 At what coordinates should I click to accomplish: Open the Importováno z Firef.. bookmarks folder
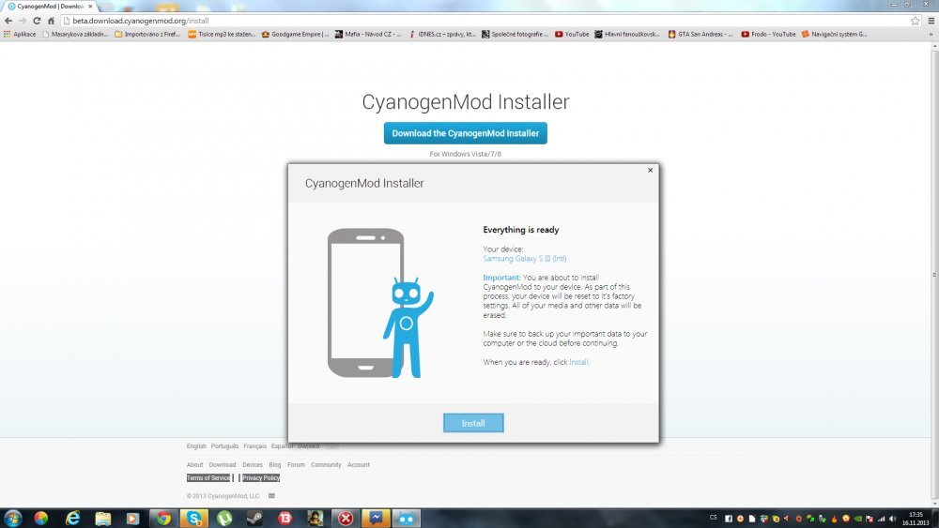[146, 34]
